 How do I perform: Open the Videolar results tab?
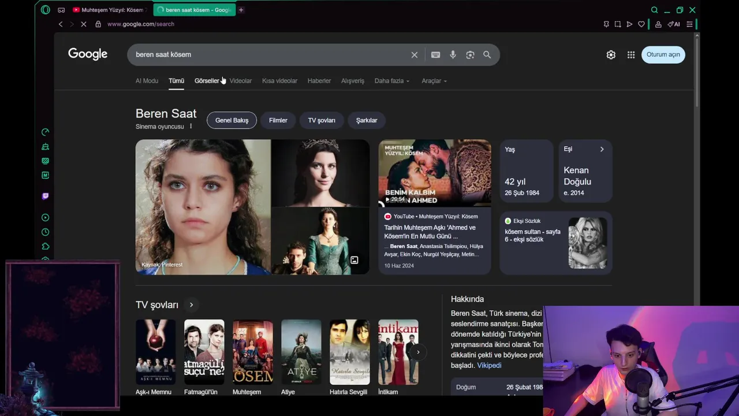pos(241,81)
